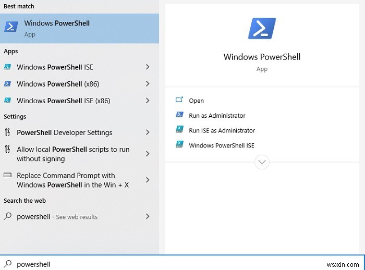Click the powershell search text field
The width and height of the screenshot is (365, 270).
156,264
